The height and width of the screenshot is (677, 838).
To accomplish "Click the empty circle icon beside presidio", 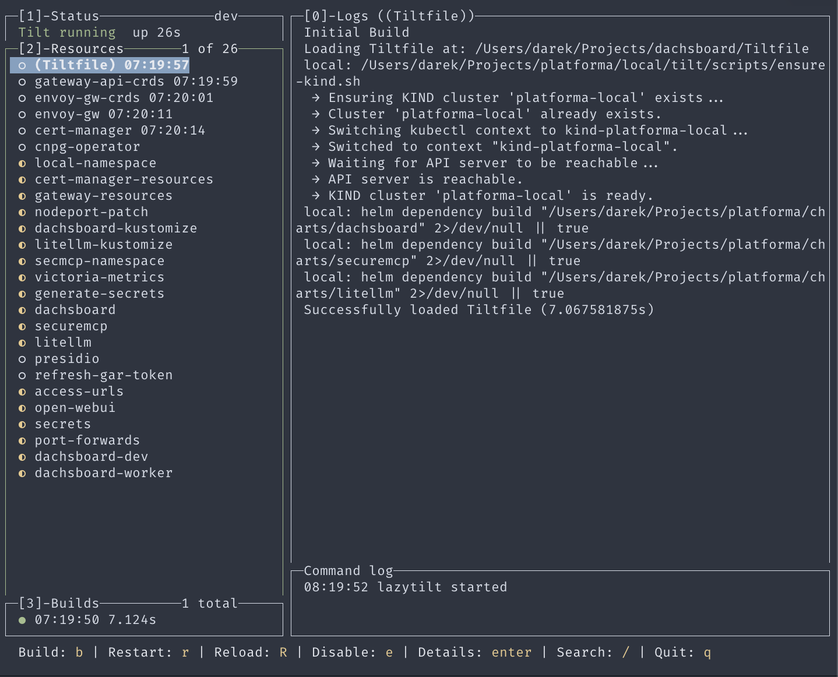I will click(22, 359).
